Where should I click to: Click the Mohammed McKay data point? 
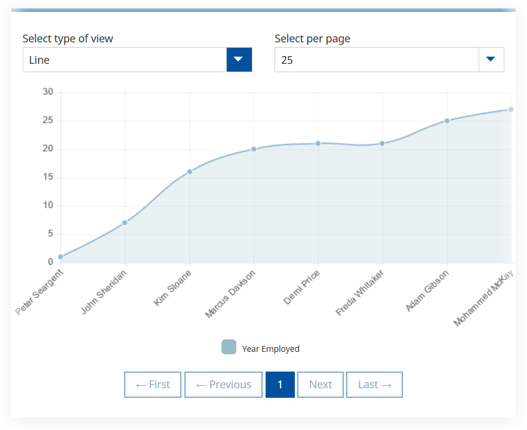(511, 109)
